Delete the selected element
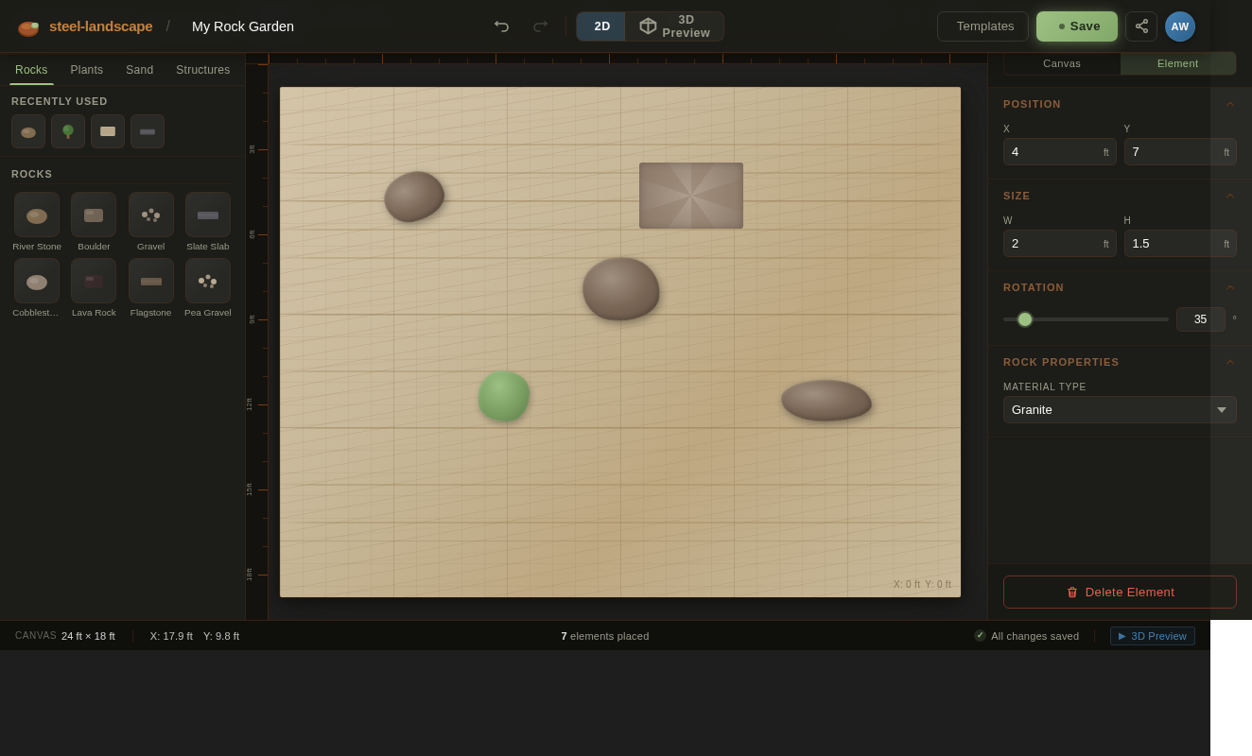Image resolution: width=1252 pixels, height=756 pixels. pyautogui.click(x=1120, y=592)
